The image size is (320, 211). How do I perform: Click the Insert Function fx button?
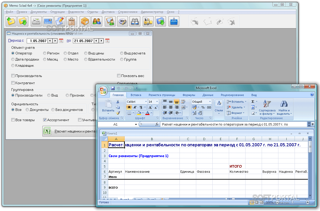(157, 124)
